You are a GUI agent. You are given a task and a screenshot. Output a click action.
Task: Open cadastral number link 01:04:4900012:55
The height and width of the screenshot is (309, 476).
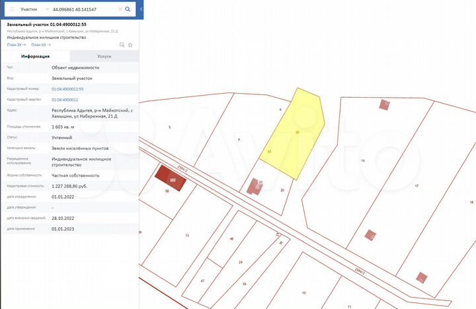click(67, 88)
